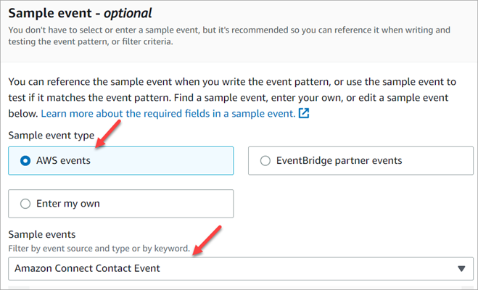Viewport: 478px width, 290px height.
Task: Select the Enter my own radio option
Action: coord(25,204)
